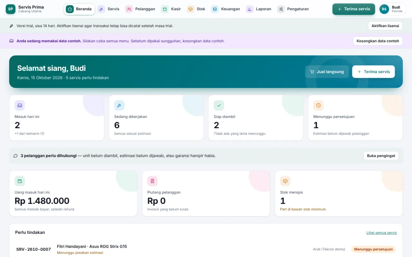Click the SP logo badge of Servis Prima
Image resolution: width=412 pixels, height=257 pixels.
coord(11,9)
